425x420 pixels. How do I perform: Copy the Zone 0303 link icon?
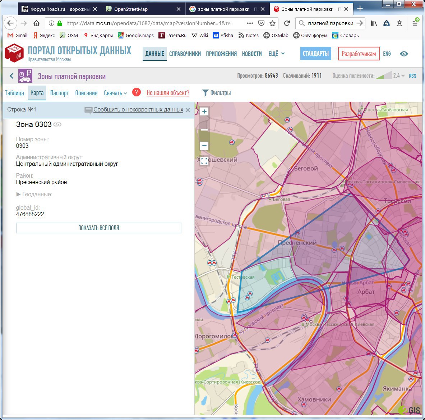tap(57, 124)
